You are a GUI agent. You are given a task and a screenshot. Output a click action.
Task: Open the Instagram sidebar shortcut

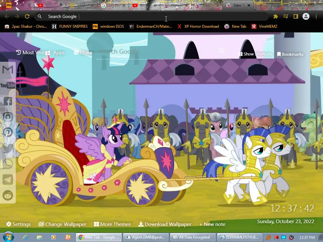point(8,117)
